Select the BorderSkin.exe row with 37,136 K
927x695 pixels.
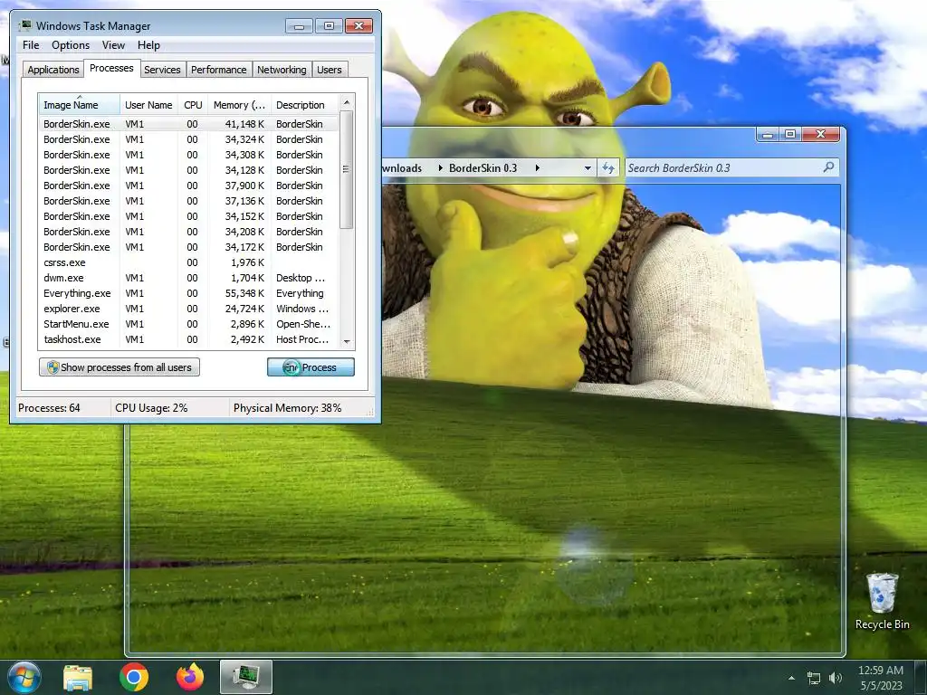coord(188,201)
